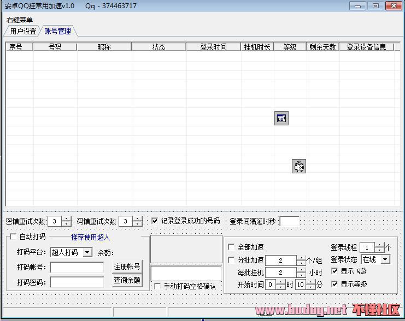This screenshot has width=405, height=321.
Task: Increase 码错重试次数 with the up arrow
Action: 137,219
